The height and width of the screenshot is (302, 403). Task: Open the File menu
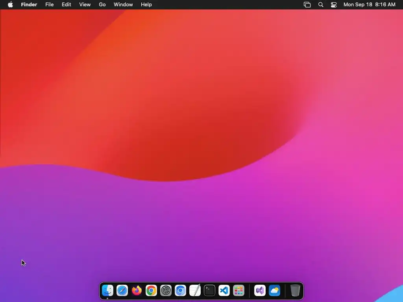click(x=49, y=5)
